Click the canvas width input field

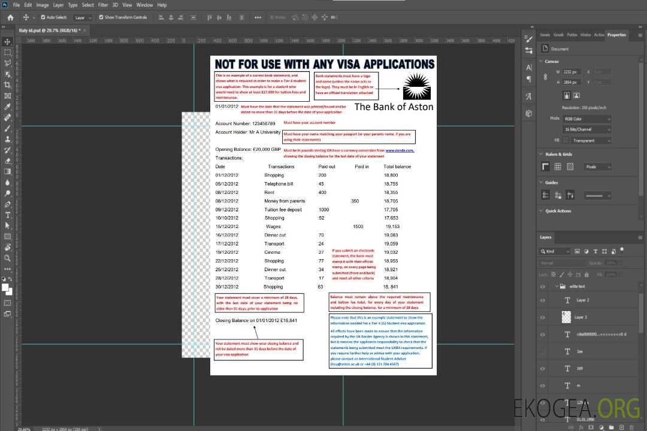point(572,72)
